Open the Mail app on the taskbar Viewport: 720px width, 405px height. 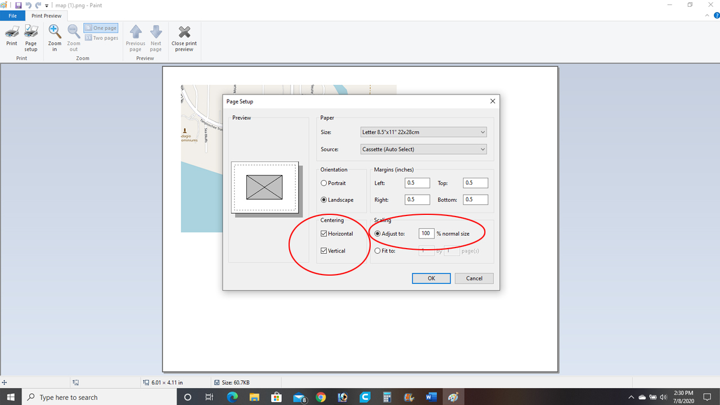click(299, 397)
